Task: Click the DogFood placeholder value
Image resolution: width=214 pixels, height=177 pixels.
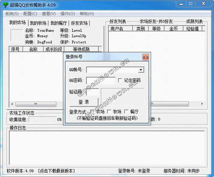Action: pos(45,42)
